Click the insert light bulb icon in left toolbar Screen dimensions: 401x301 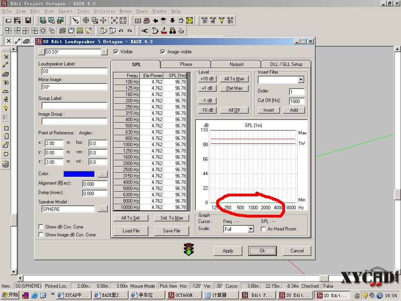click(5, 108)
